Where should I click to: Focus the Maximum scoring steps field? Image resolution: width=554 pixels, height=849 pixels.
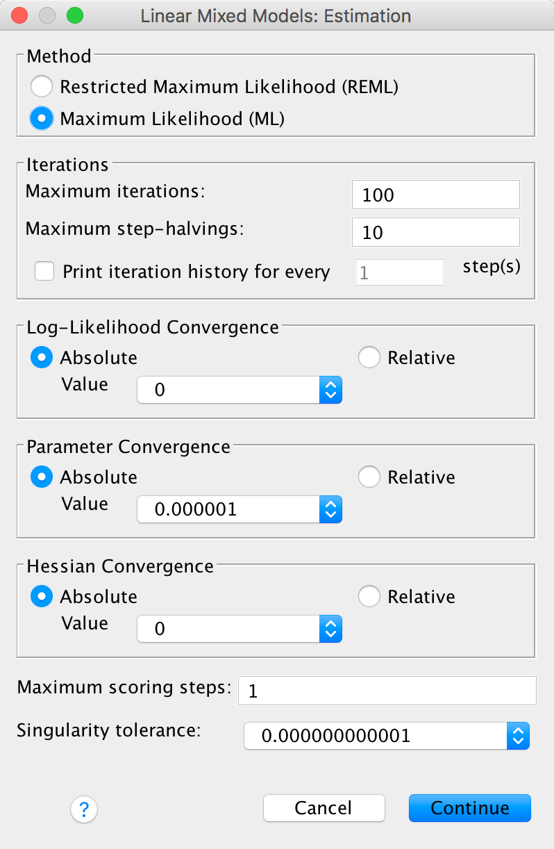pyautogui.click(x=387, y=691)
